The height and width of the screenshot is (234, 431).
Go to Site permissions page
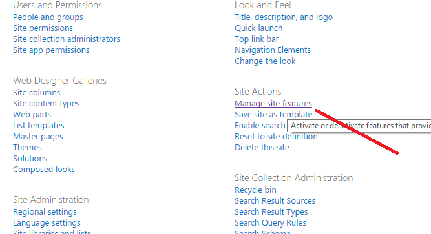pyautogui.click(x=43, y=28)
